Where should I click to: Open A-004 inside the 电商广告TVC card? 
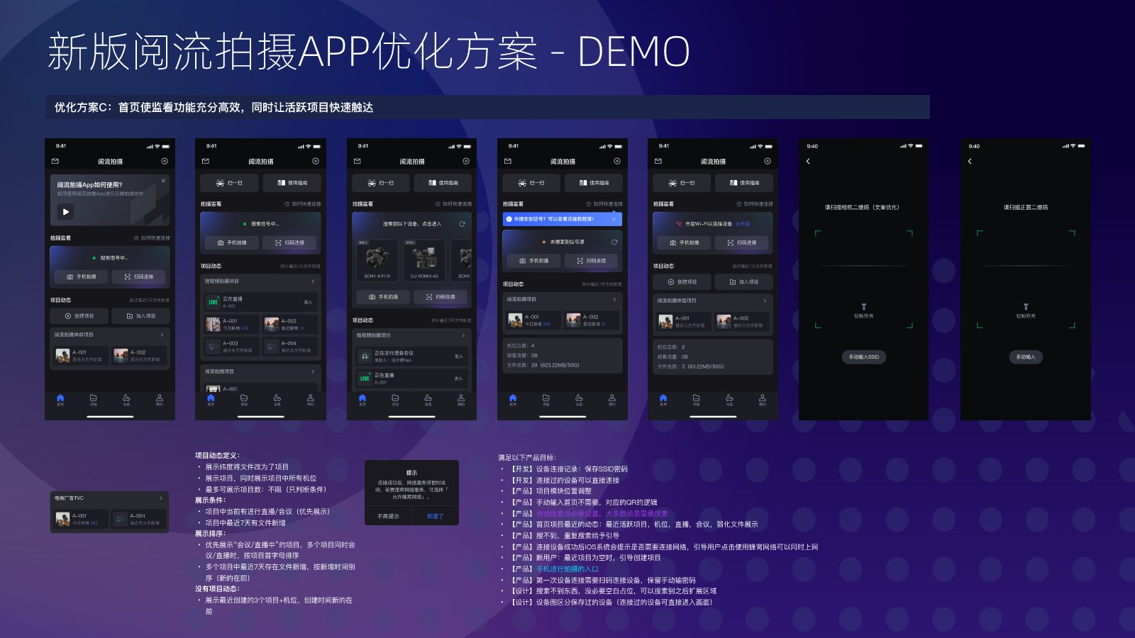pos(138,519)
